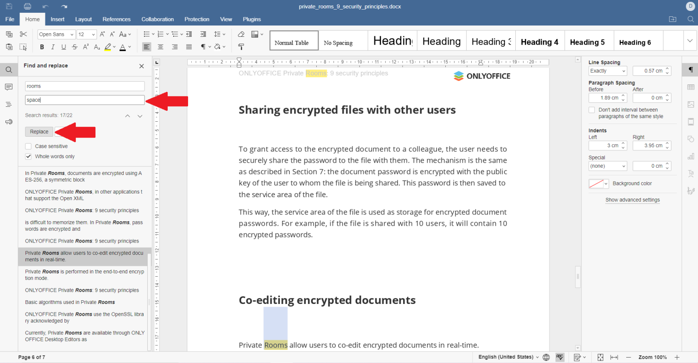Screen dimensions: 698x363
Task: Uncheck Don't add interval between paragraphs option
Action: pyautogui.click(x=592, y=109)
